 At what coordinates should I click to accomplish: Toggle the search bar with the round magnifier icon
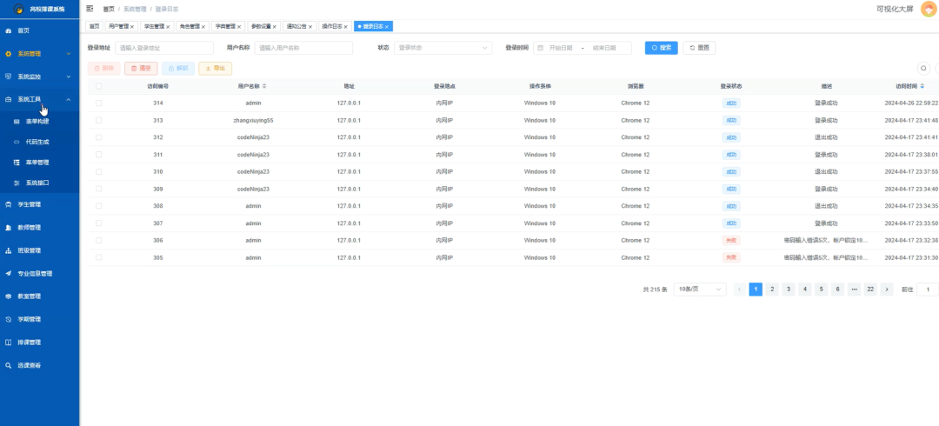[x=923, y=69]
